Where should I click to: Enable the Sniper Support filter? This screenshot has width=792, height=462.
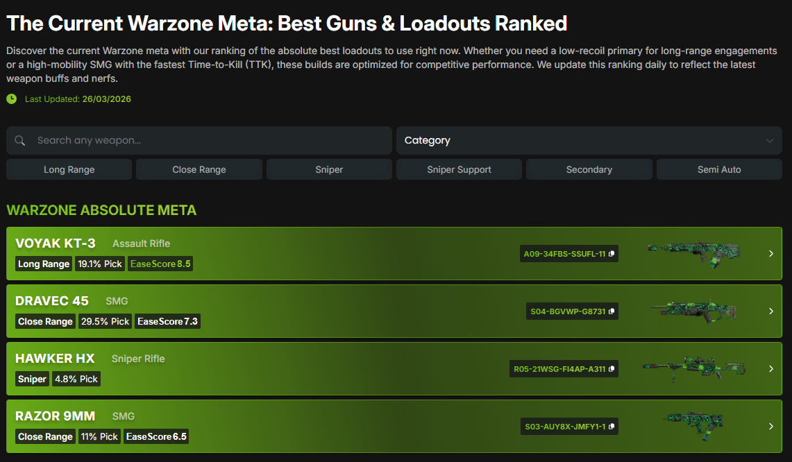click(x=459, y=169)
